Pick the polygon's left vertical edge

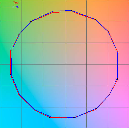[x=11, y=62]
